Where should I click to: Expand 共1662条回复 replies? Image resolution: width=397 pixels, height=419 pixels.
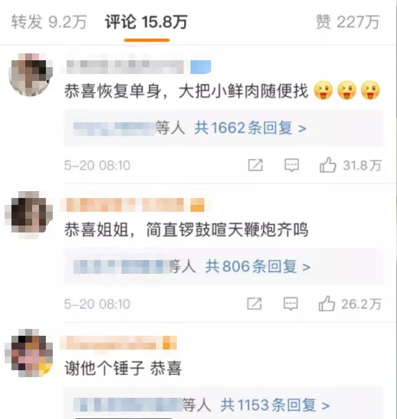coord(250,128)
